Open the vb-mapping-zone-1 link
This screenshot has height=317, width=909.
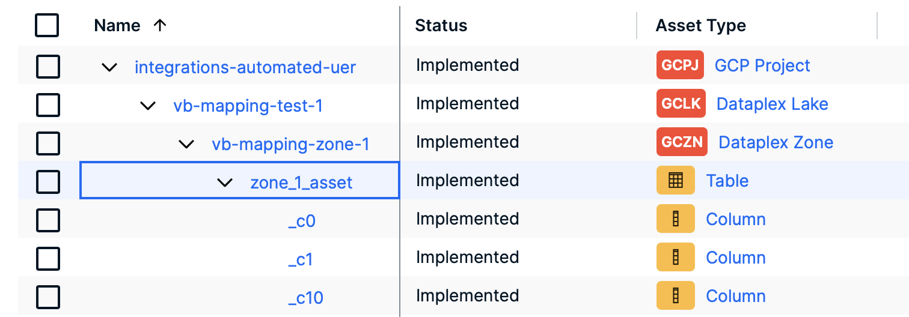290,144
